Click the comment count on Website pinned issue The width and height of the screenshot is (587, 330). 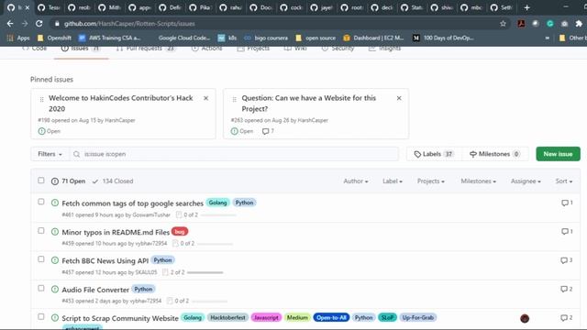268,131
